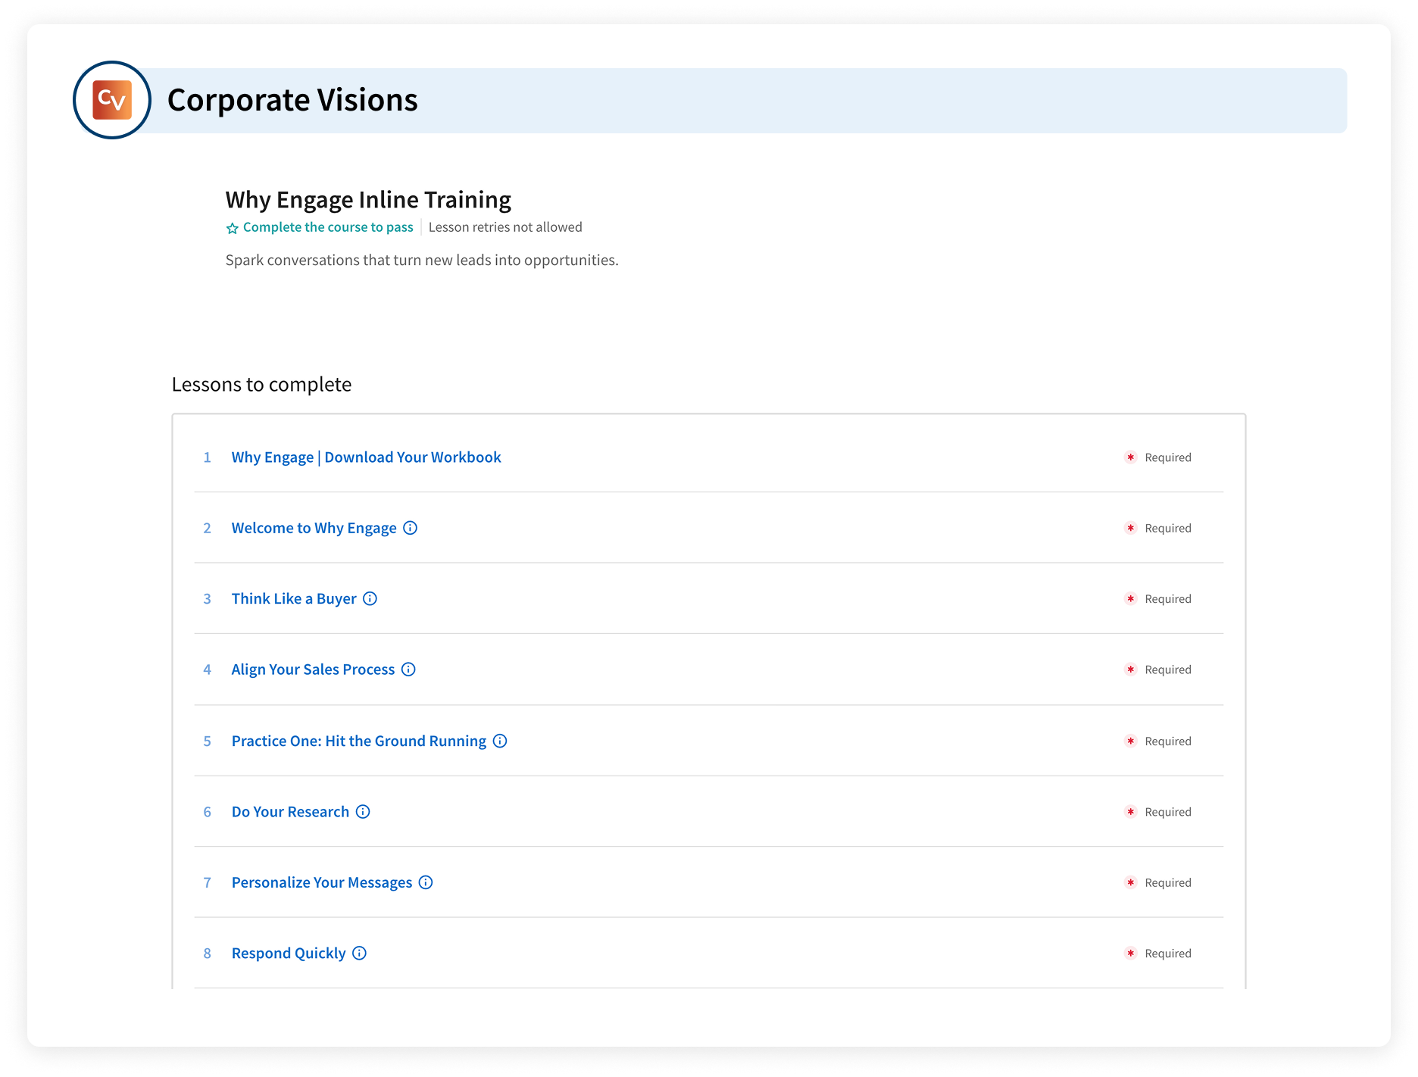Click info icon beside Do Your Research
Viewport: 1418px width, 1077px height.
coord(363,812)
